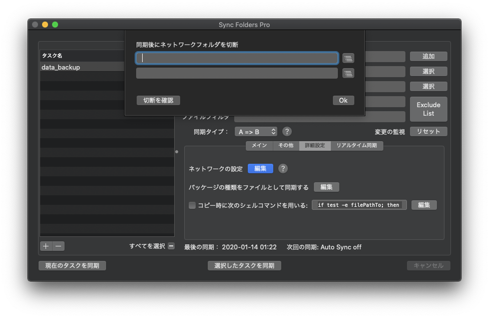Open the 同期タイプ A => B dropdown

click(256, 132)
